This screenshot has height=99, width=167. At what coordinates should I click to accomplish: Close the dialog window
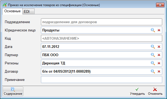tap(160, 5)
